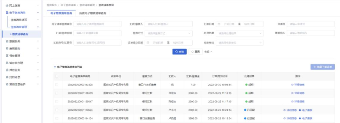340x123 pixels.
Task: Click the 费用查询 sidebar icon
Action: tap(7, 48)
